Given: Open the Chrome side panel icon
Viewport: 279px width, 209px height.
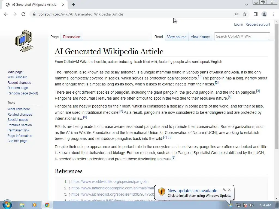Looking at the screenshot, I should click(x=256, y=14).
